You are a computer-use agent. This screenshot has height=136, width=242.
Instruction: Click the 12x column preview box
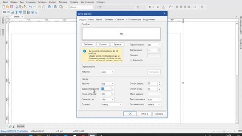click(121, 34)
